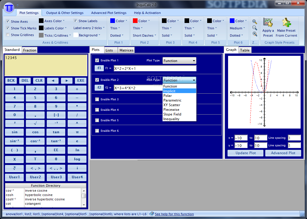This screenshot has height=219, width=307.
Task: Click Function Directory scrollbar down arrow
Action: [84, 205]
